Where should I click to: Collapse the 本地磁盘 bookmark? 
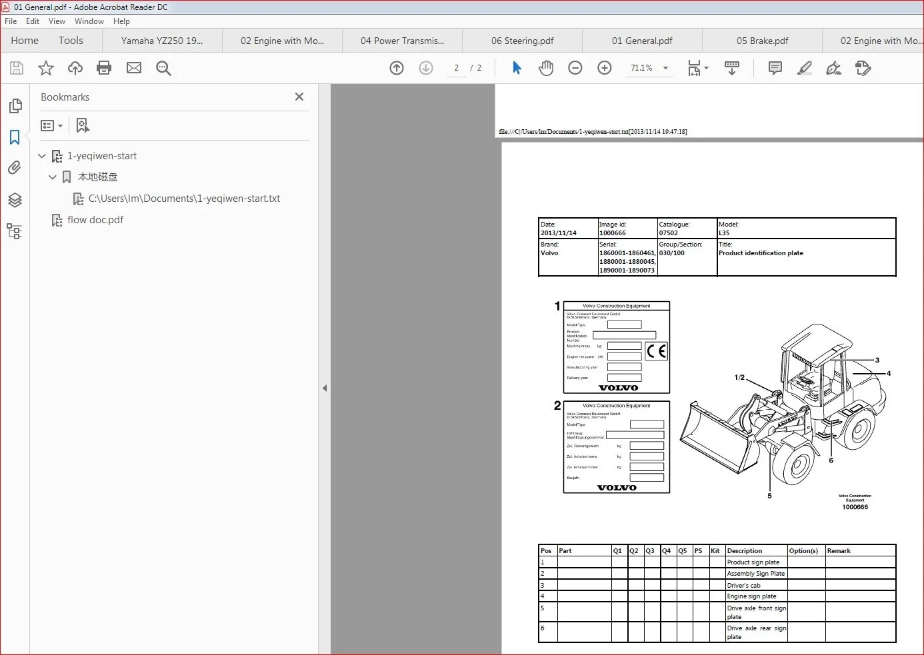click(x=53, y=177)
